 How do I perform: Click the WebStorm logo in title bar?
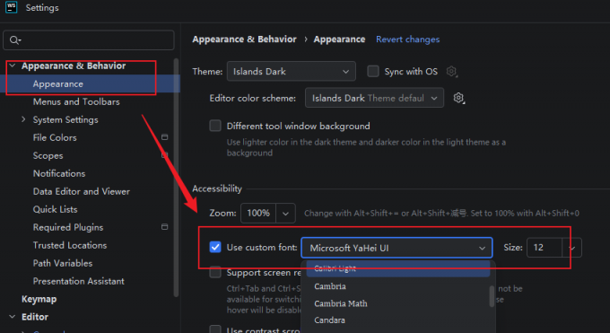point(11,7)
